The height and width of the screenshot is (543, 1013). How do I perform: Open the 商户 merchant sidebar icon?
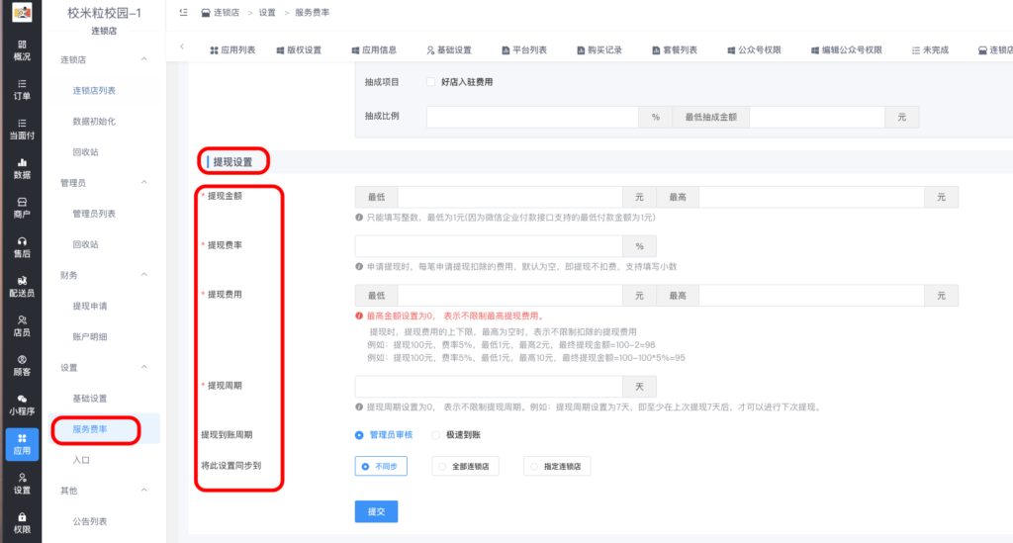[x=22, y=208]
